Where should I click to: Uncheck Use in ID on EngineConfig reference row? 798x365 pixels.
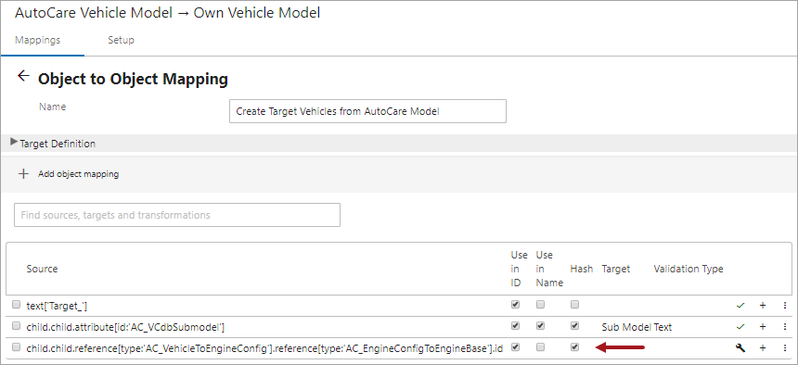[x=515, y=347]
